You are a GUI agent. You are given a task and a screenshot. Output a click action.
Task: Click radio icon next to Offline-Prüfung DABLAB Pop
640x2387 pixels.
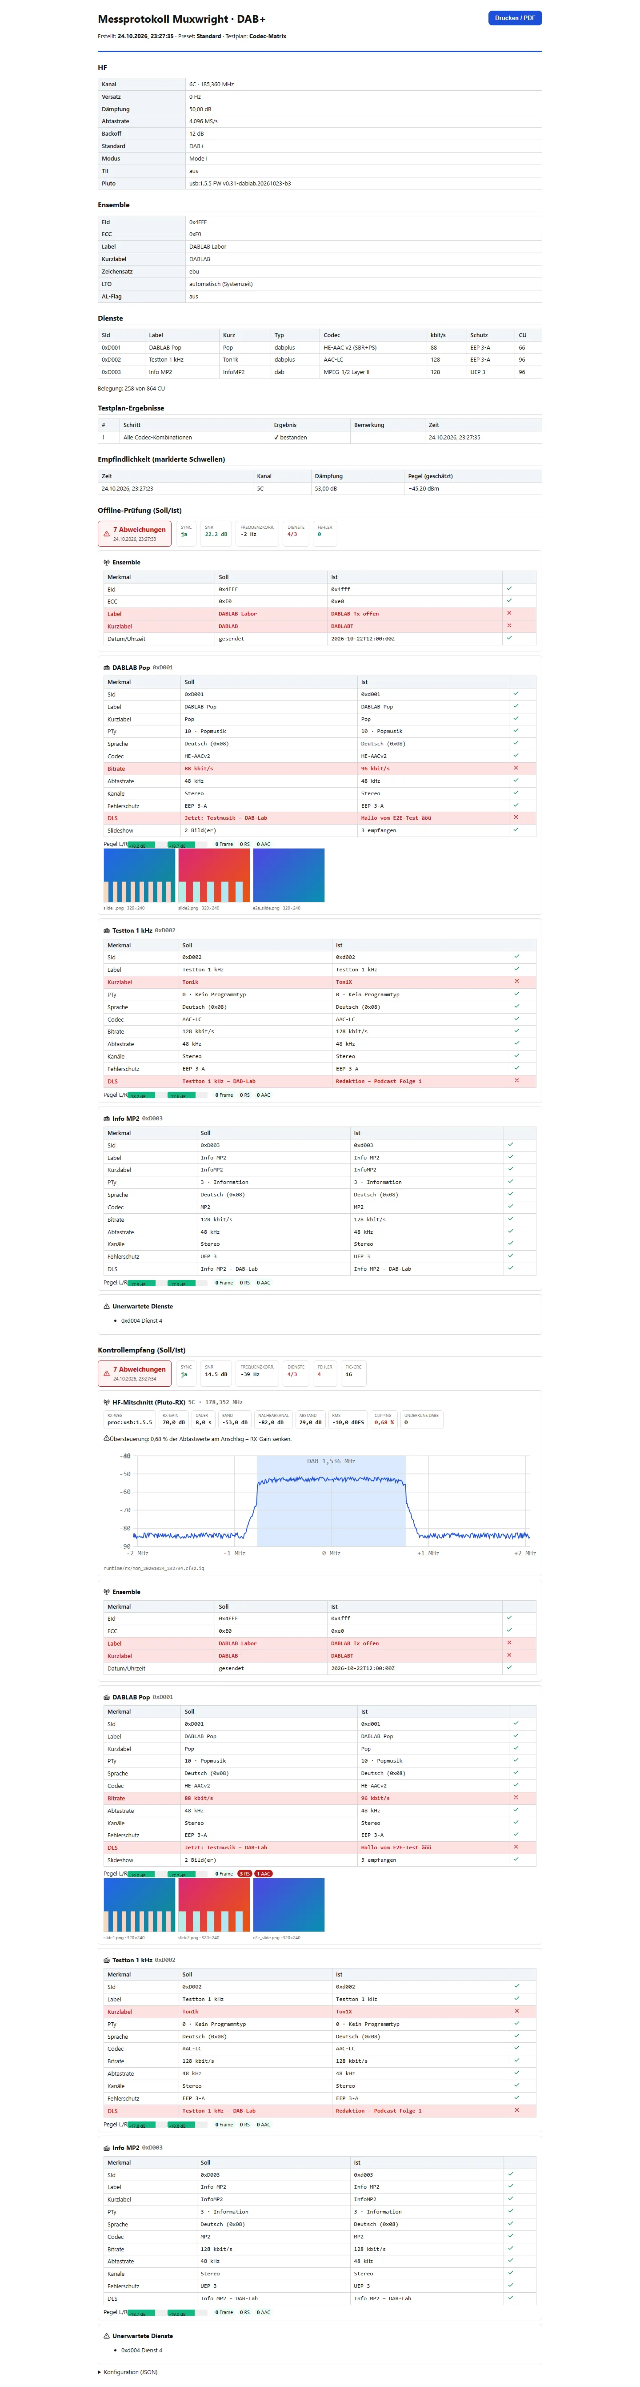point(107,667)
